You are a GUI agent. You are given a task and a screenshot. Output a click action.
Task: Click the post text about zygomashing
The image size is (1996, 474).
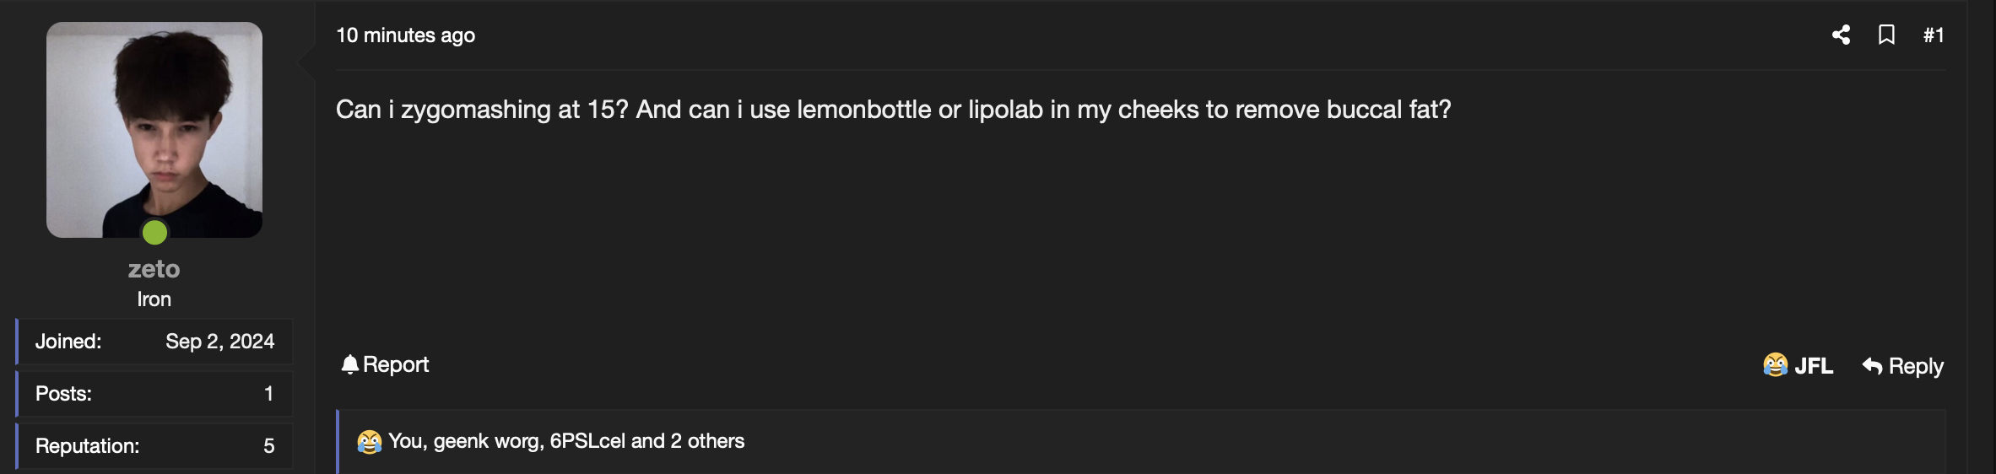click(893, 110)
